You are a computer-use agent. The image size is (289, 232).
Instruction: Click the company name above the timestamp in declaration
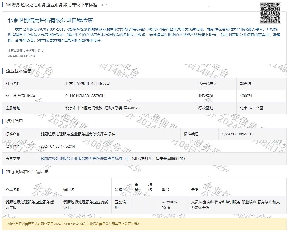click(x=25, y=50)
